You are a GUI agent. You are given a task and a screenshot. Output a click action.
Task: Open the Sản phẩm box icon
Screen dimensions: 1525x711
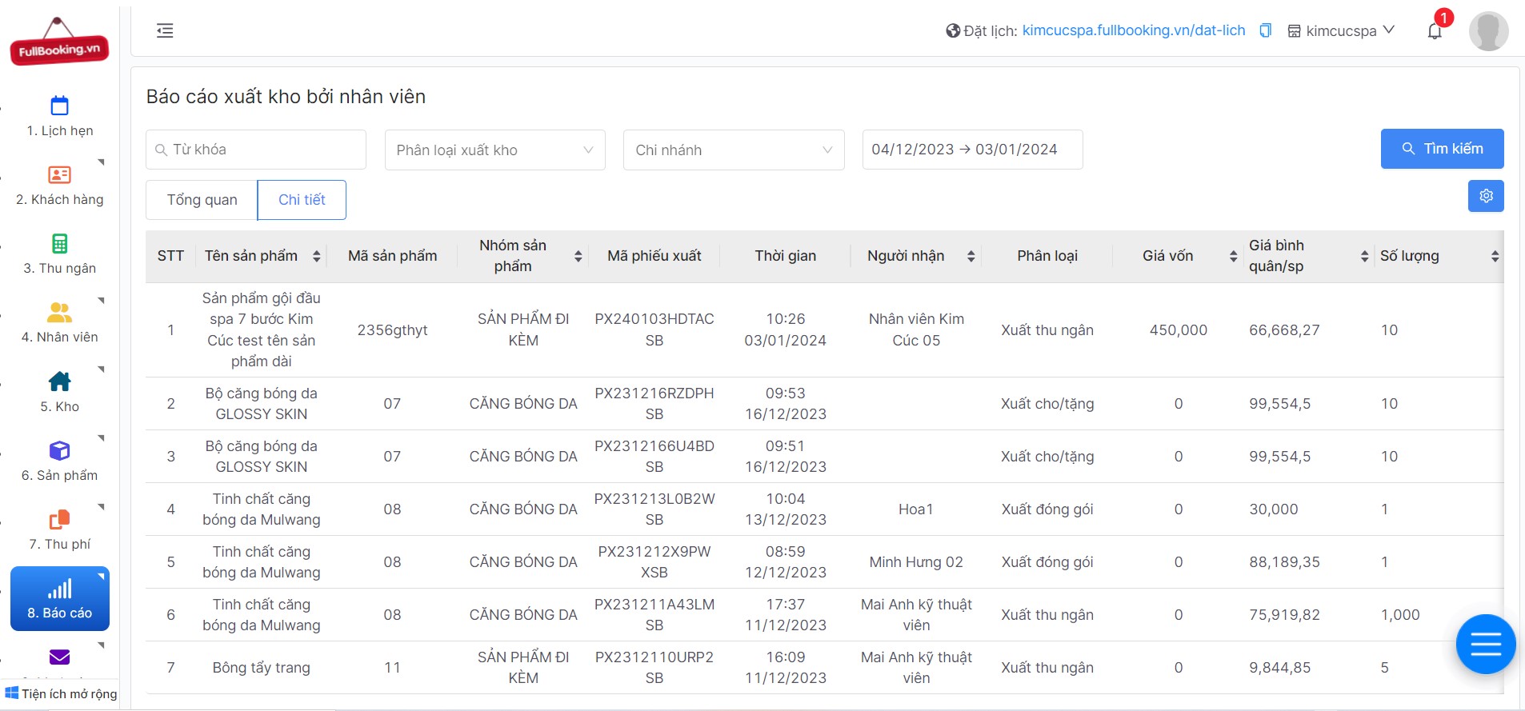(x=60, y=450)
